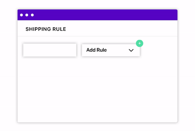Viewport: 195px width, 131px height.
Task: Click the purple window title bar
Action: click(x=97, y=15)
